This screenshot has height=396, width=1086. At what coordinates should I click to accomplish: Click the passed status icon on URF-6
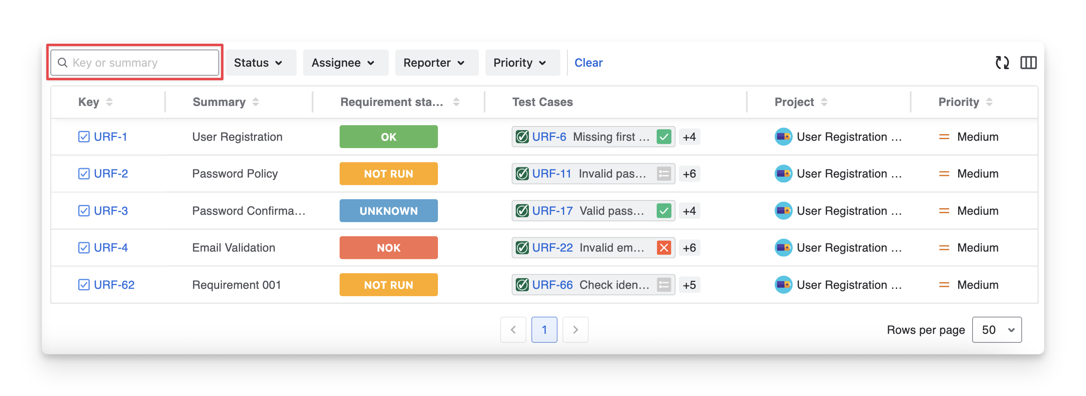(x=664, y=137)
